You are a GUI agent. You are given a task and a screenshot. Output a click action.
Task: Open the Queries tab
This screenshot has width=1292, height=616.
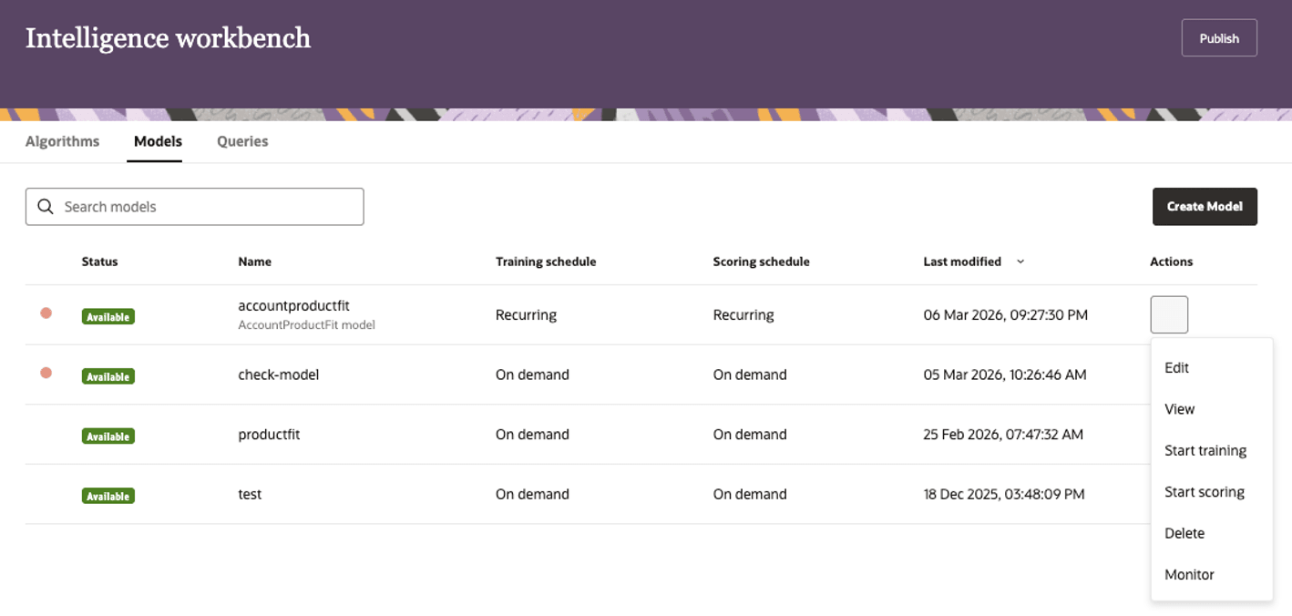(x=241, y=141)
